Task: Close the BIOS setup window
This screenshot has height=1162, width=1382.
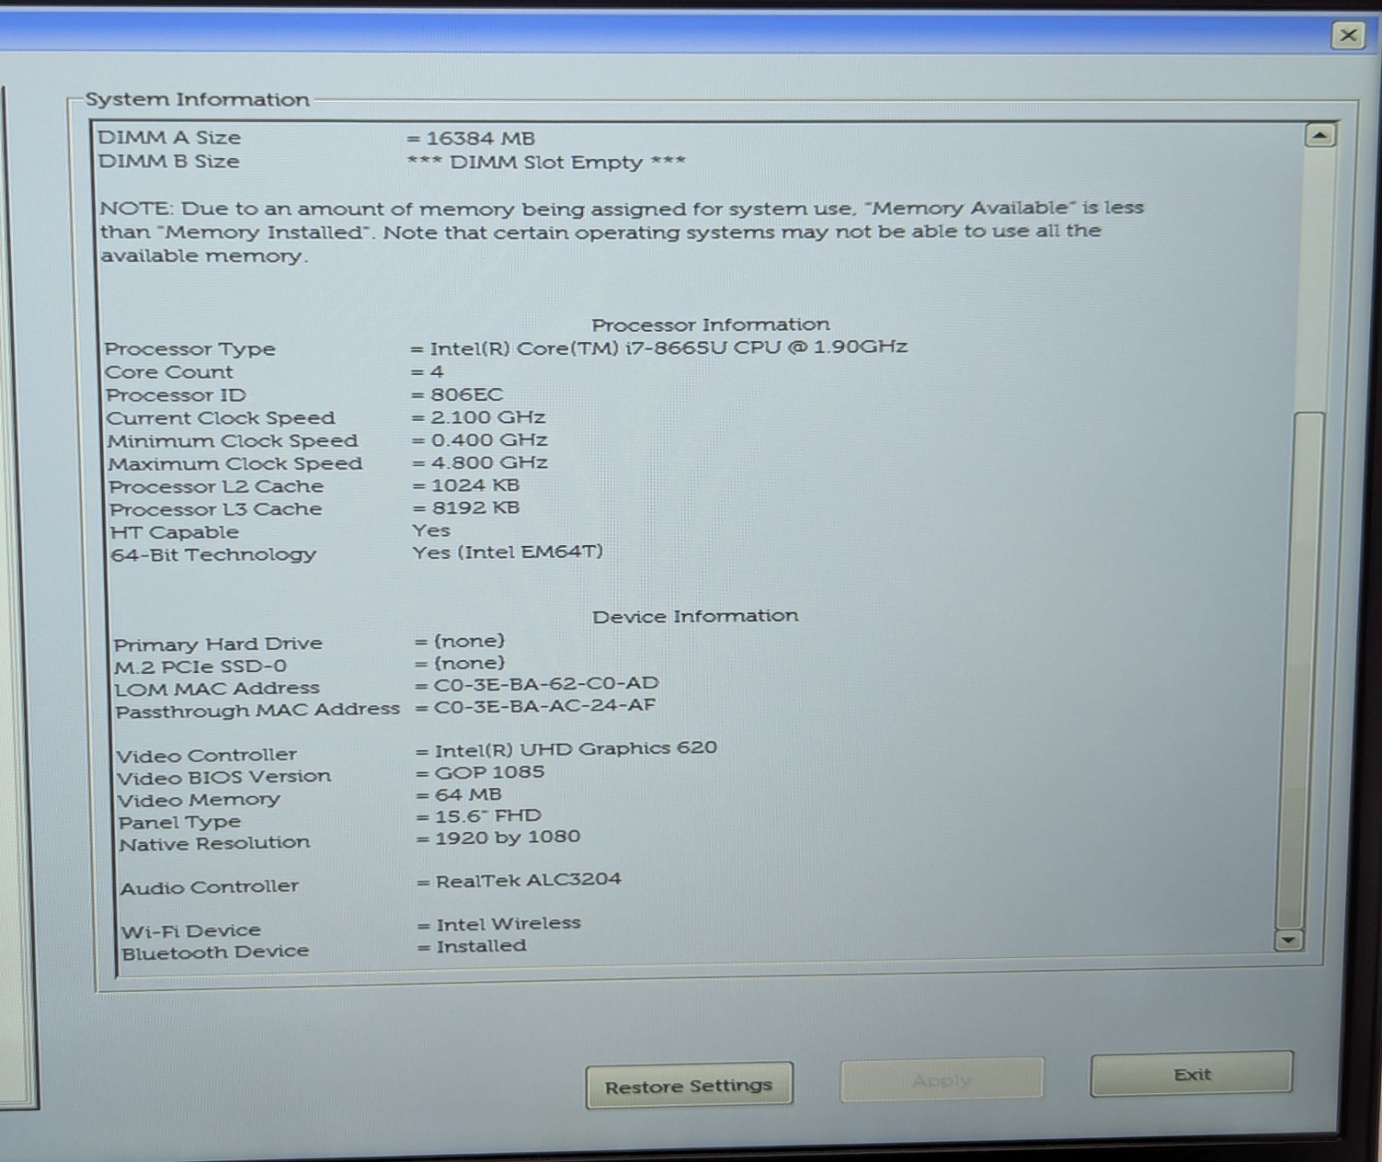Action: 1347,35
